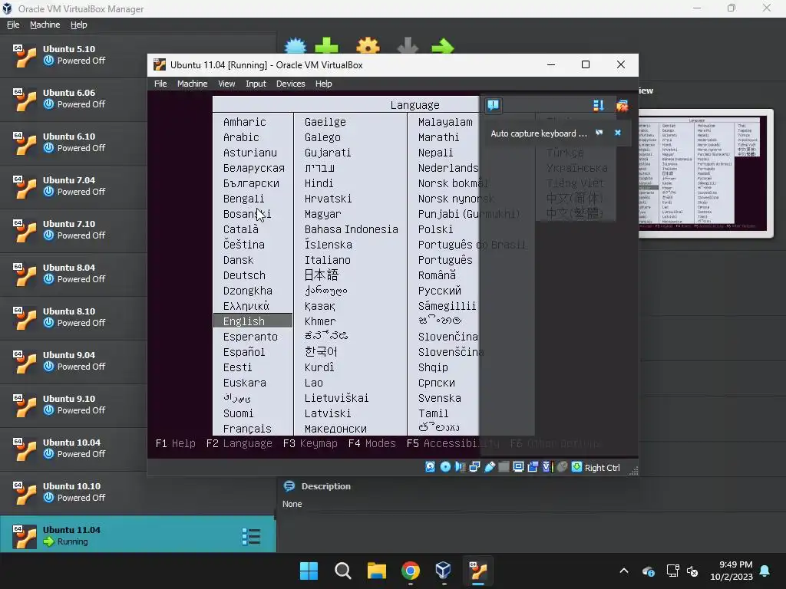Click F4 Modes at the boot screen
Image resolution: width=786 pixels, height=589 pixels.
(372, 443)
